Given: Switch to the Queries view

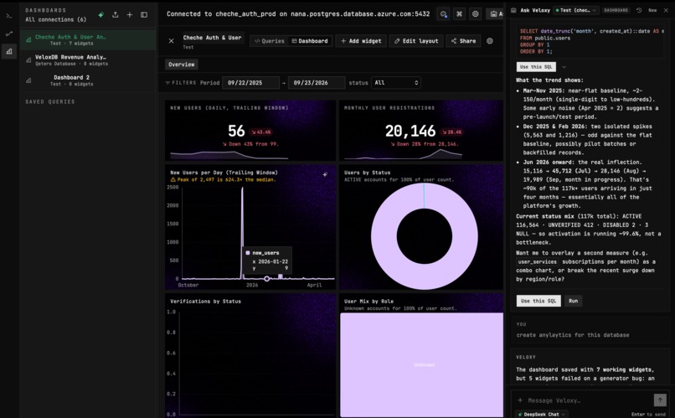Looking at the screenshot, I should point(270,41).
